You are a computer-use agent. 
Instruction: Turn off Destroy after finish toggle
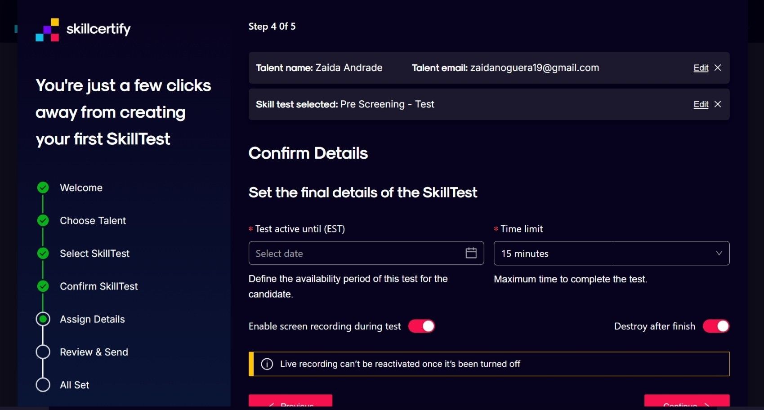(x=716, y=326)
